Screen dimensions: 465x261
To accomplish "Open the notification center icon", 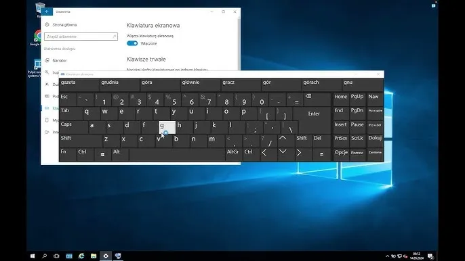I will point(430,256).
